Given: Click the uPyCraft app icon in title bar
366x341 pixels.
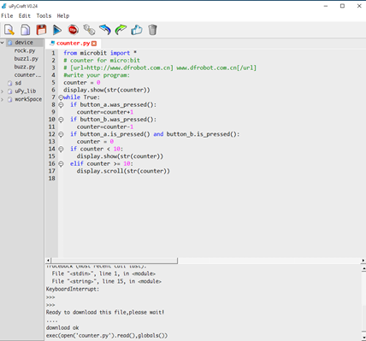Looking at the screenshot, I should click(x=4, y=6).
